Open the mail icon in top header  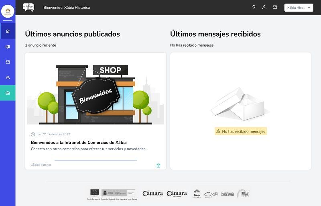275,7
